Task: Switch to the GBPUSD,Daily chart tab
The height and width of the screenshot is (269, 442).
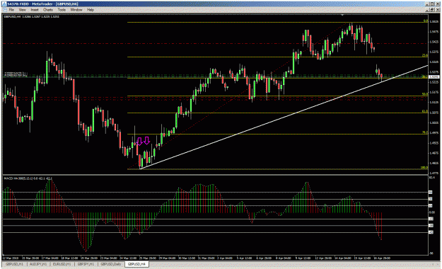Action: pyautogui.click(x=111, y=264)
